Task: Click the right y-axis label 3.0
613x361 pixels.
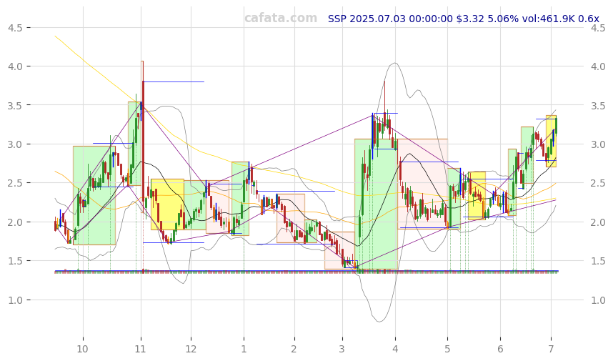Action: coord(598,144)
